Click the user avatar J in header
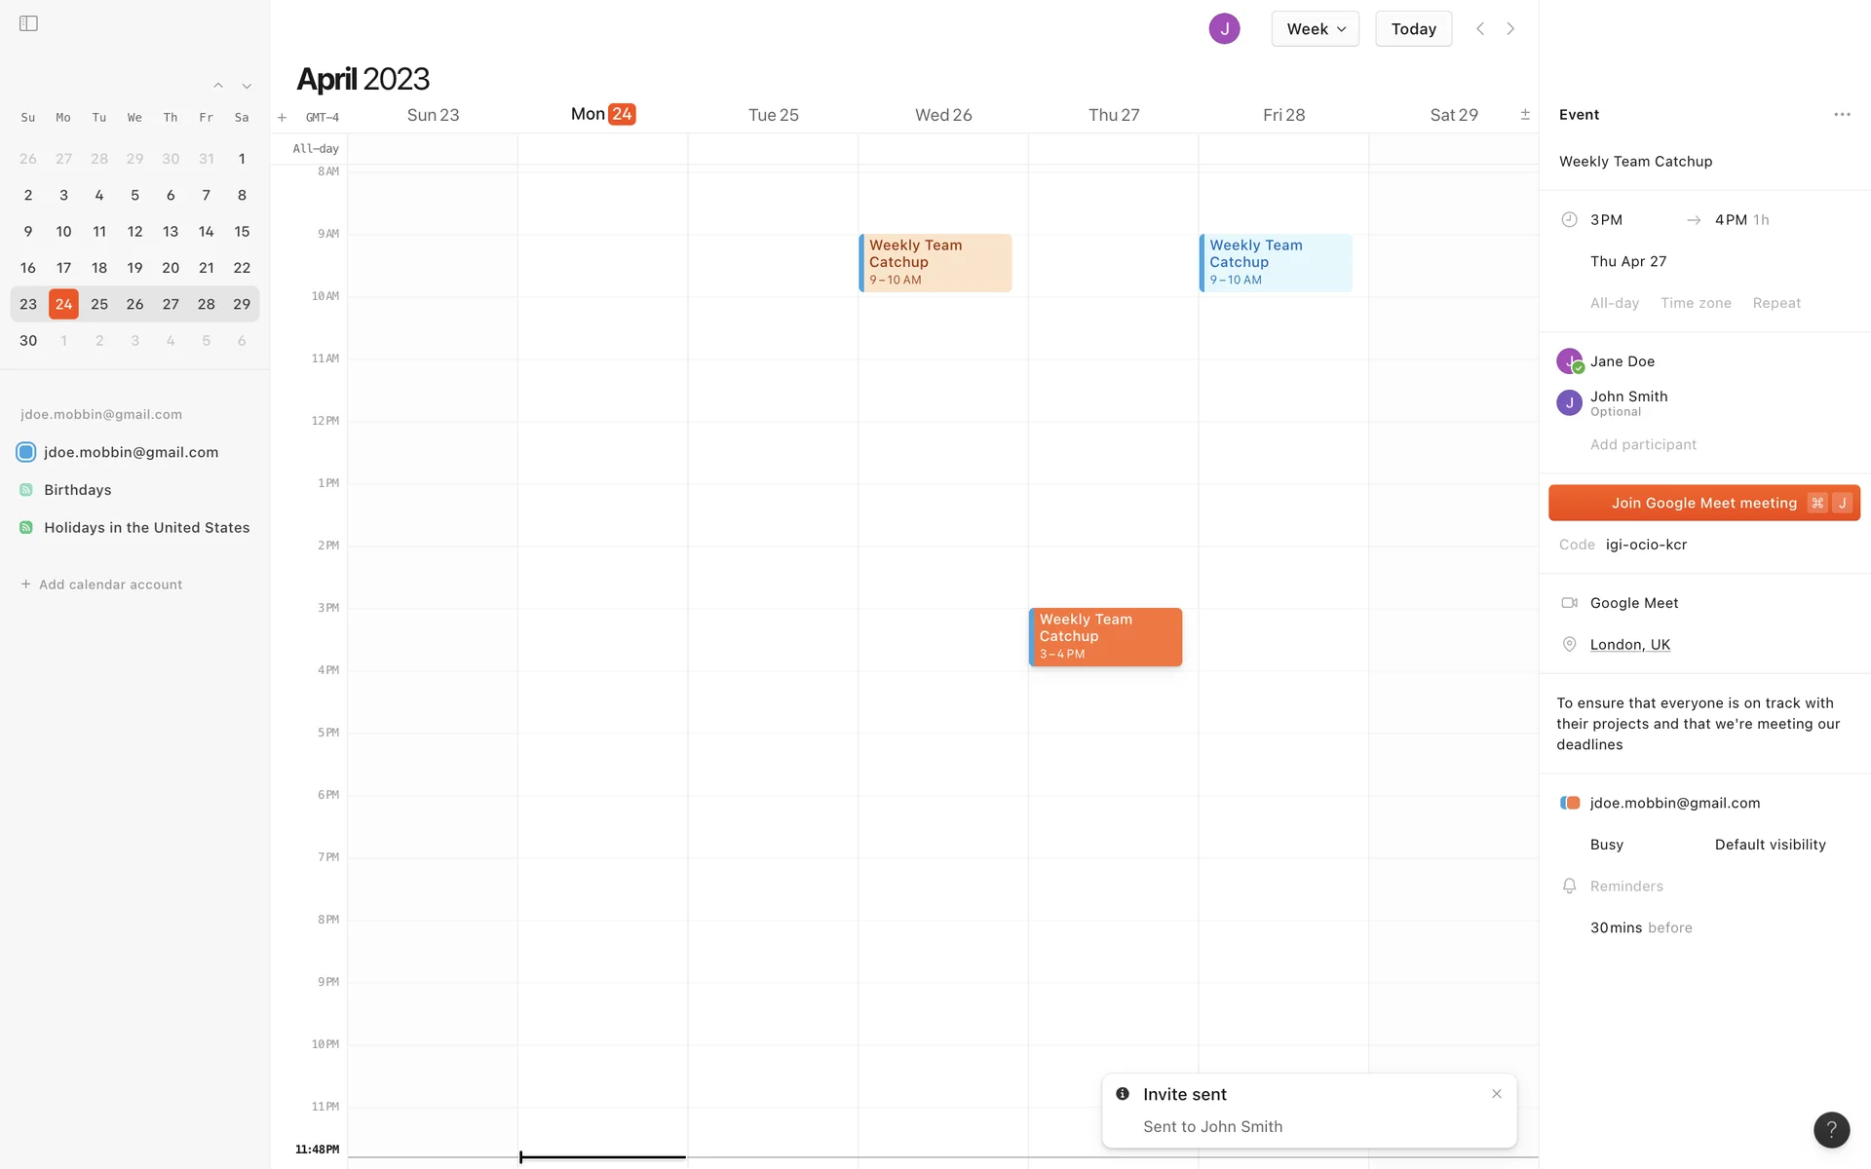Screen dimensions: 1871x1169 [x=1224, y=29]
